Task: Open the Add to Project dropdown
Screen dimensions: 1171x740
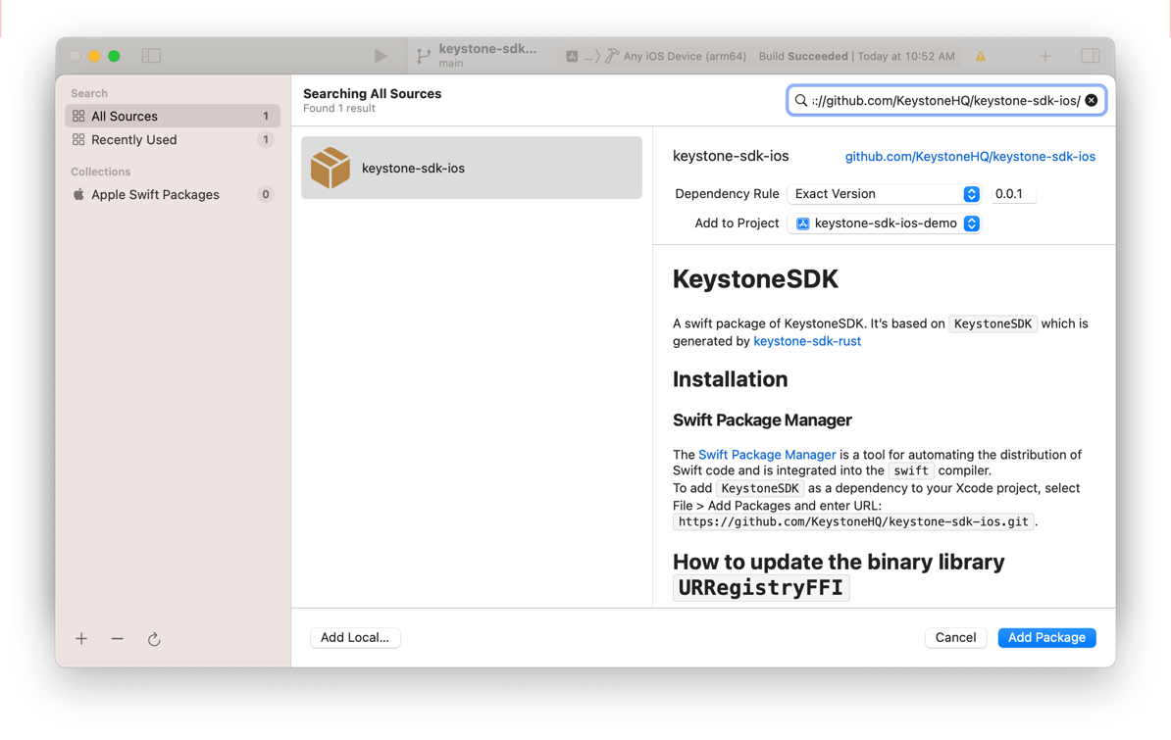Action: pyautogui.click(x=884, y=223)
